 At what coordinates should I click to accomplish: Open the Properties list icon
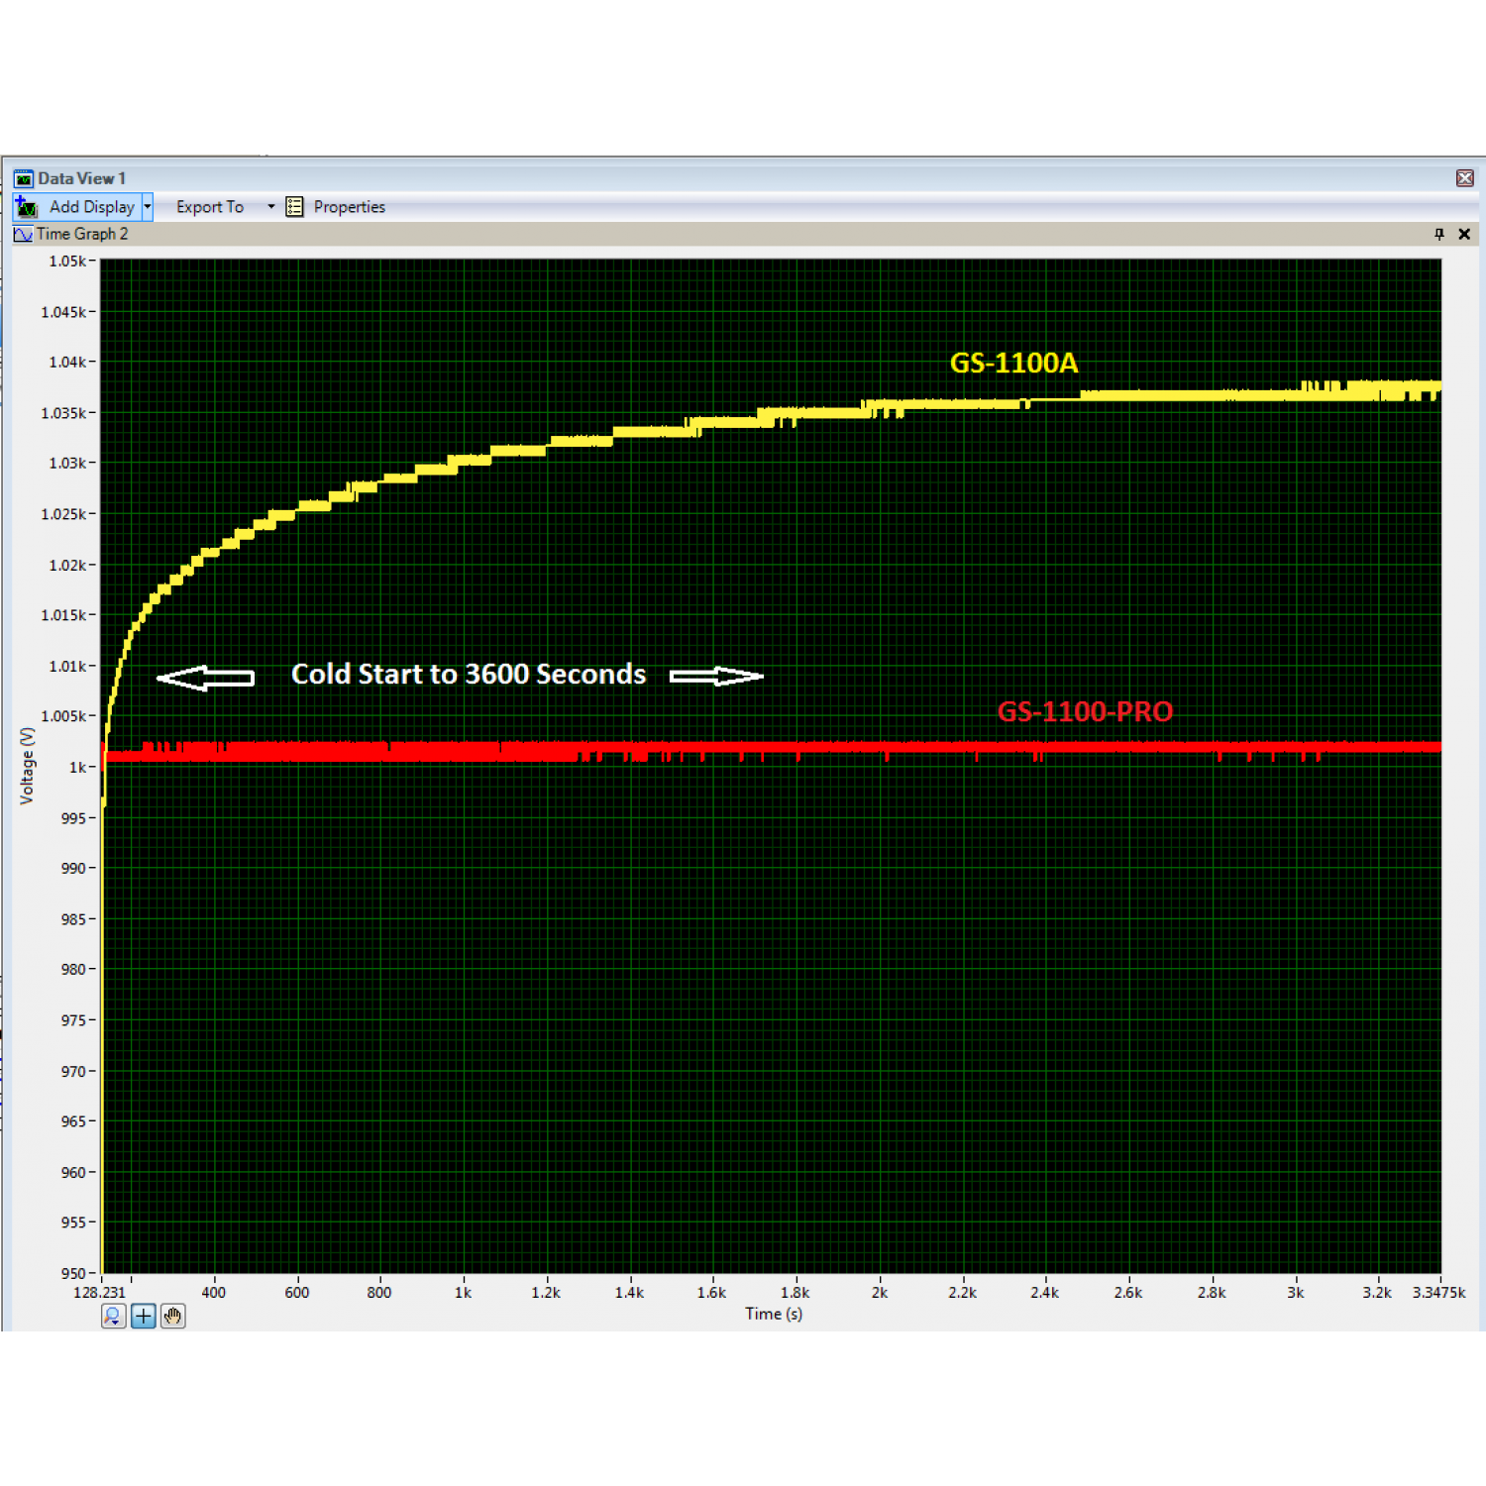point(294,207)
